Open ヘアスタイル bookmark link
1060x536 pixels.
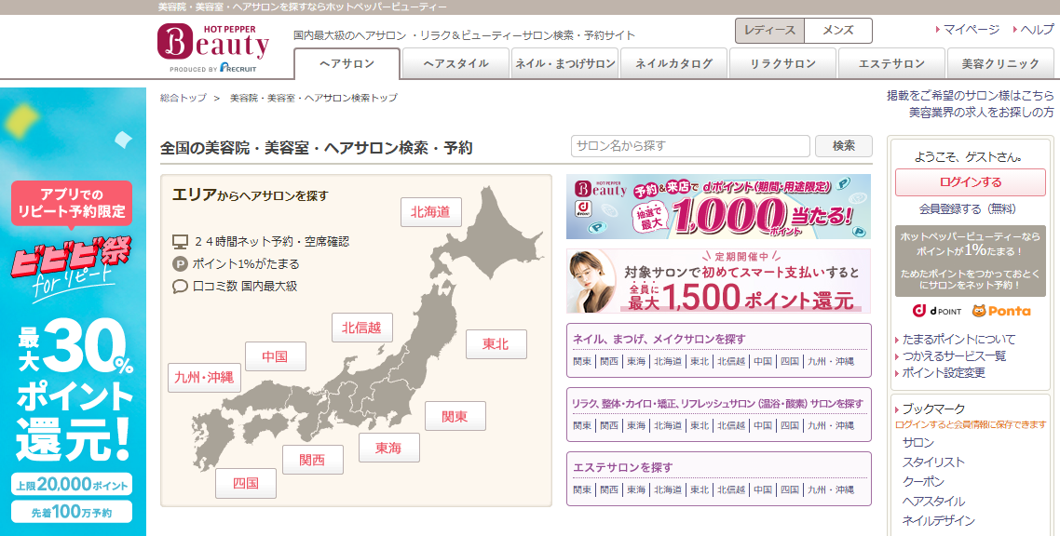tap(933, 502)
